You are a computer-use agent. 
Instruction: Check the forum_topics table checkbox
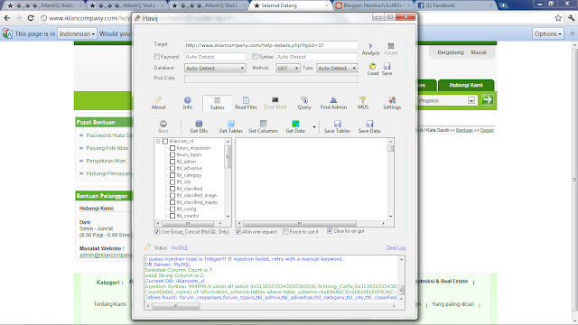(x=172, y=154)
